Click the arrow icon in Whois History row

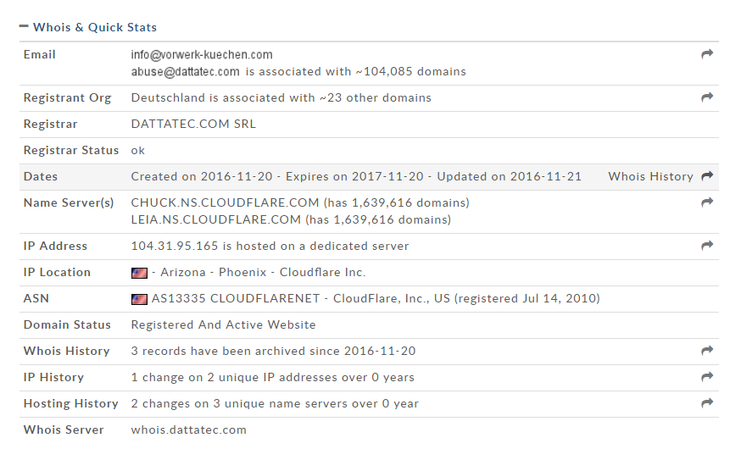(707, 351)
